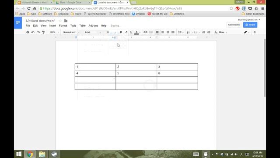Open the Table menu
Viewport: 280px width, 158px height.
coord(82,25)
